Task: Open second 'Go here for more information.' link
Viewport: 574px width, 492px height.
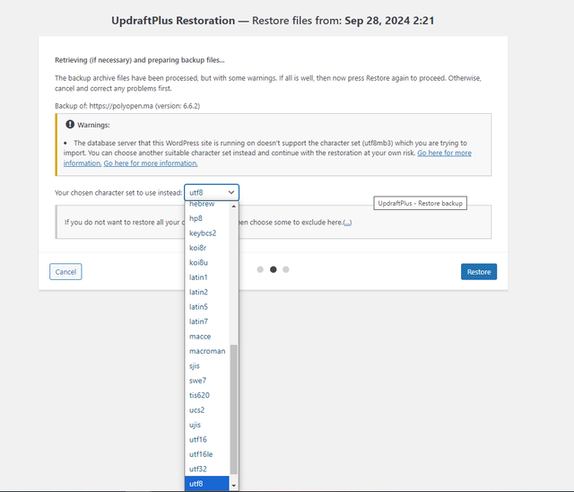Action: point(151,163)
